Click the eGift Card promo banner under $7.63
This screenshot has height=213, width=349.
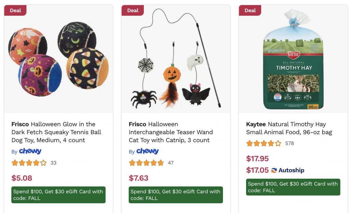point(176,195)
